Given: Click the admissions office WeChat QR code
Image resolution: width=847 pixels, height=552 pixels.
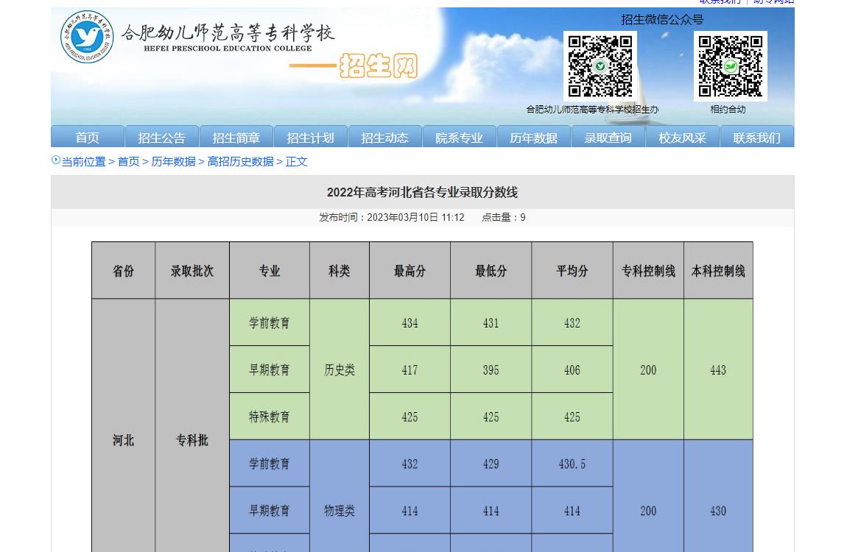Looking at the screenshot, I should click(600, 66).
